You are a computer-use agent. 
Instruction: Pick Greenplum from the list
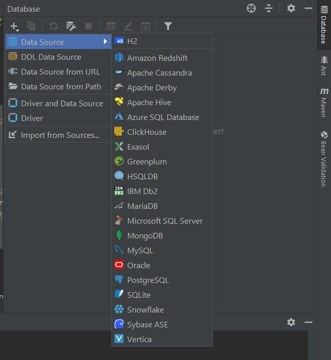pos(162,162)
